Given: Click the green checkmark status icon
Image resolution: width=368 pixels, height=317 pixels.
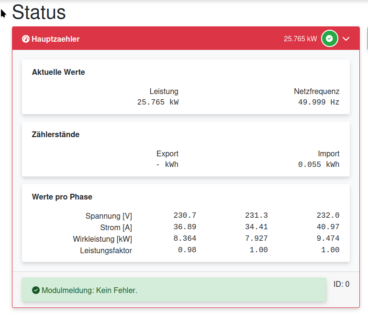Looking at the screenshot, I should coord(329,38).
